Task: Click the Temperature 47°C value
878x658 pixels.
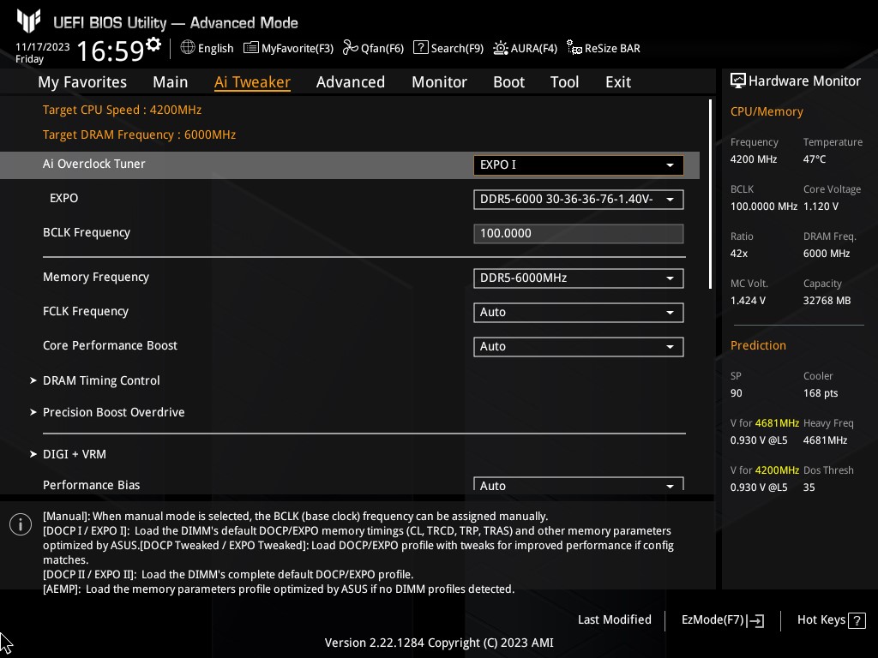Action: 815,159
